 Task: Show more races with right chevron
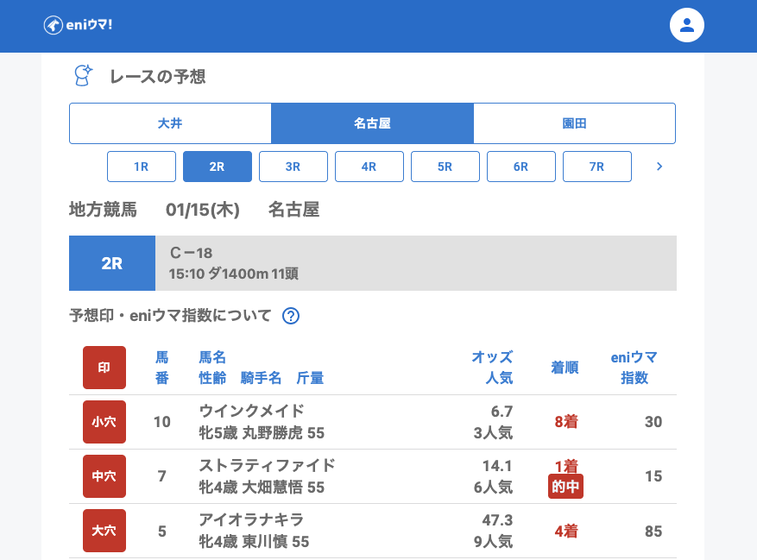point(659,167)
